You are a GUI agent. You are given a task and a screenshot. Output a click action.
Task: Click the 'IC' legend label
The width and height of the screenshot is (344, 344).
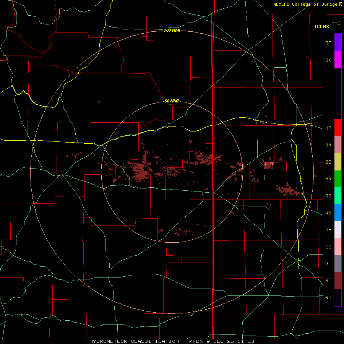328,247
